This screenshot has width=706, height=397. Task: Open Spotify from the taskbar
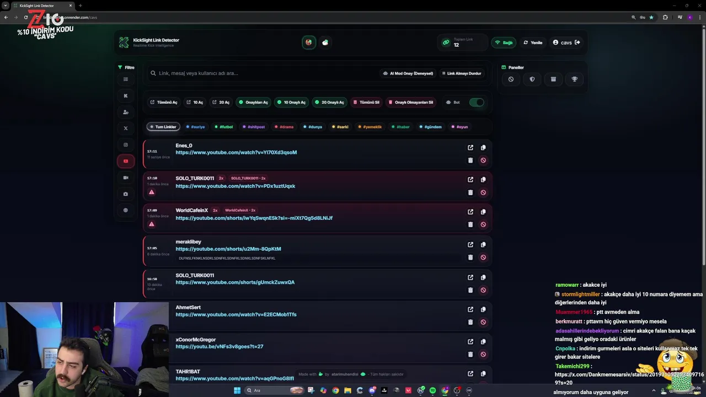[x=433, y=390]
